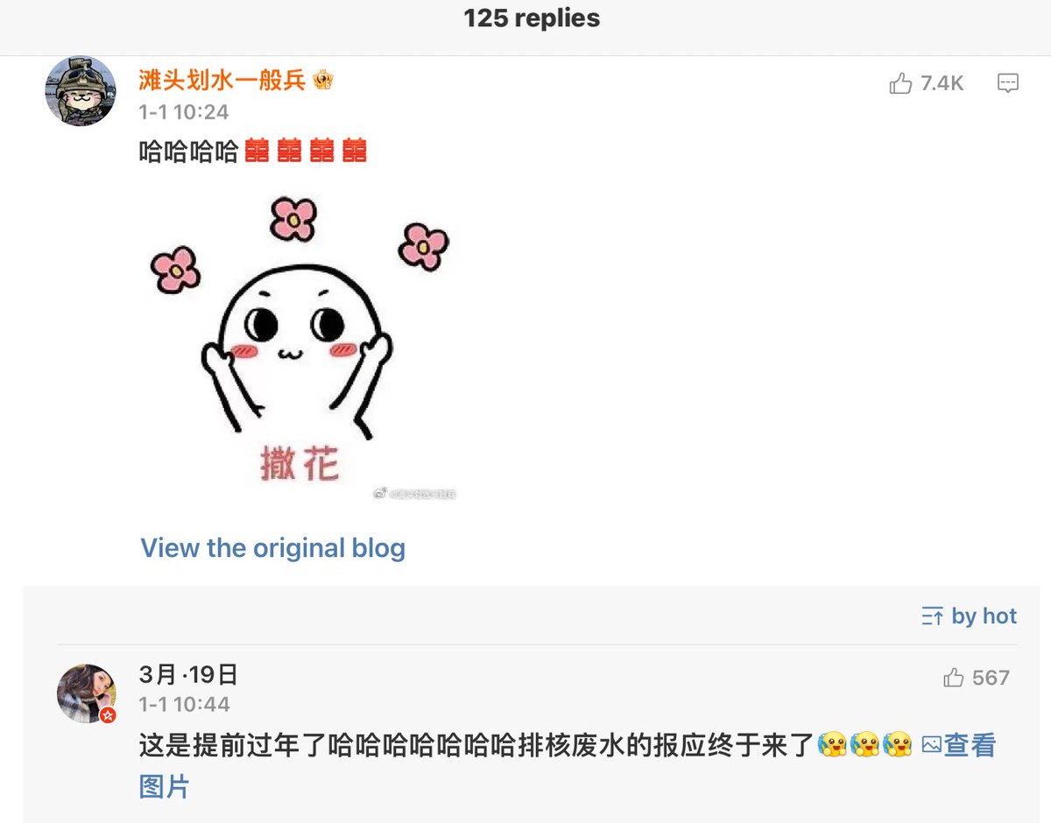
Task: Like the comment with 7.4K likes
Action: (x=901, y=84)
